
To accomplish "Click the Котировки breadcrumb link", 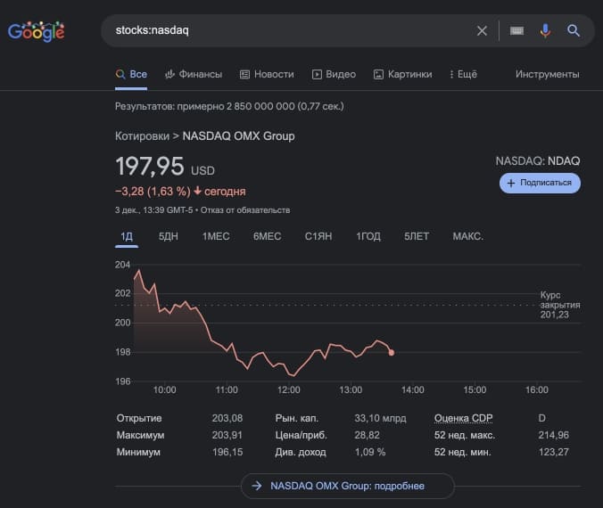I will tap(142, 136).
